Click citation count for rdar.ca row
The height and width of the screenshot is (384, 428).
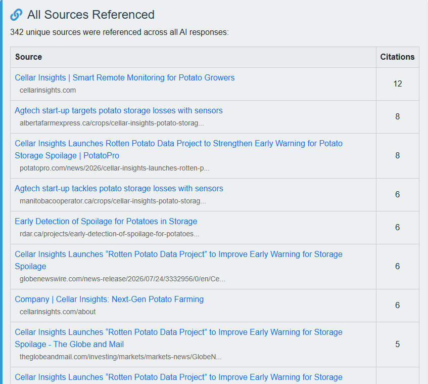[x=398, y=227]
